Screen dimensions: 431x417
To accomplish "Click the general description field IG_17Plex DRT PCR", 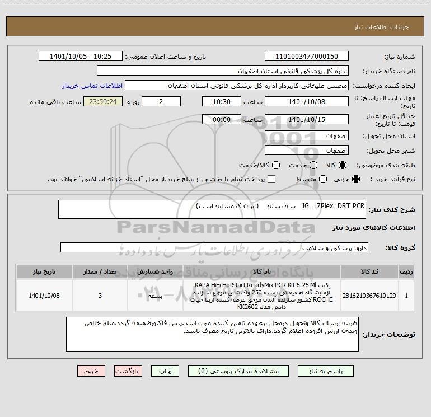I will tap(212, 209).
